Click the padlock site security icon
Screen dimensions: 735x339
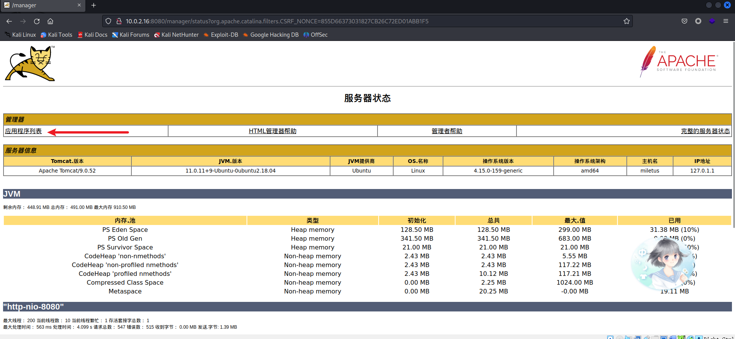119,21
